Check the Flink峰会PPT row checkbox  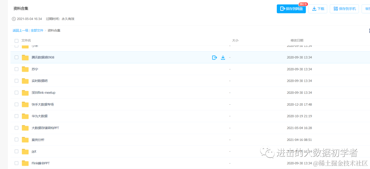(x=16, y=163)
